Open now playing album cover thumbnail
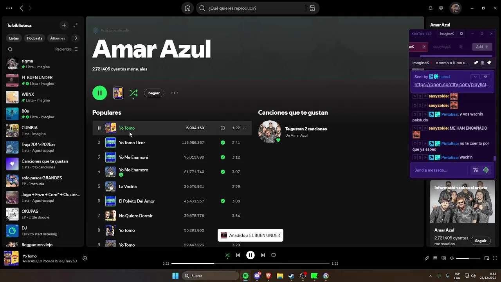The width and height of the screenshot is (501, 282). click(11, 258)
